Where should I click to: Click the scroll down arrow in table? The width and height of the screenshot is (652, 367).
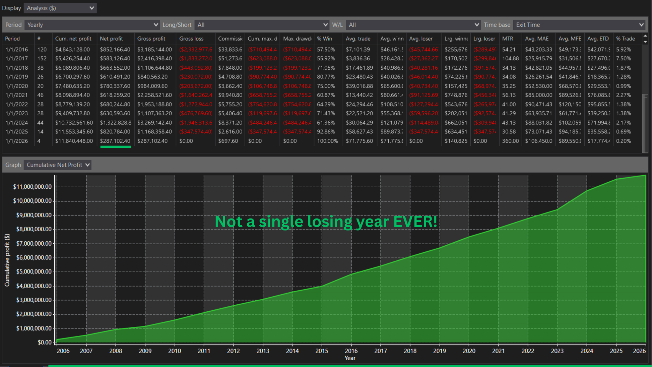point(645,42)
